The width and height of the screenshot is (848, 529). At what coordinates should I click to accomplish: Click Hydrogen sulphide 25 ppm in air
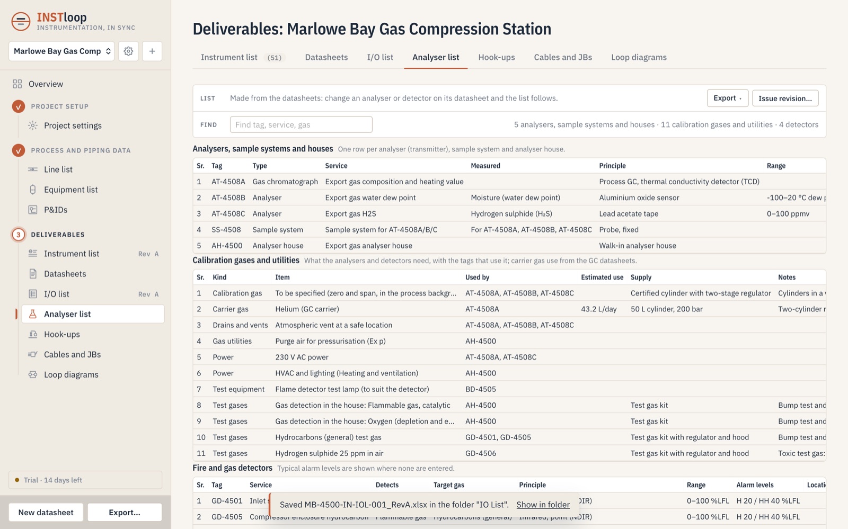tap(329, 453)
